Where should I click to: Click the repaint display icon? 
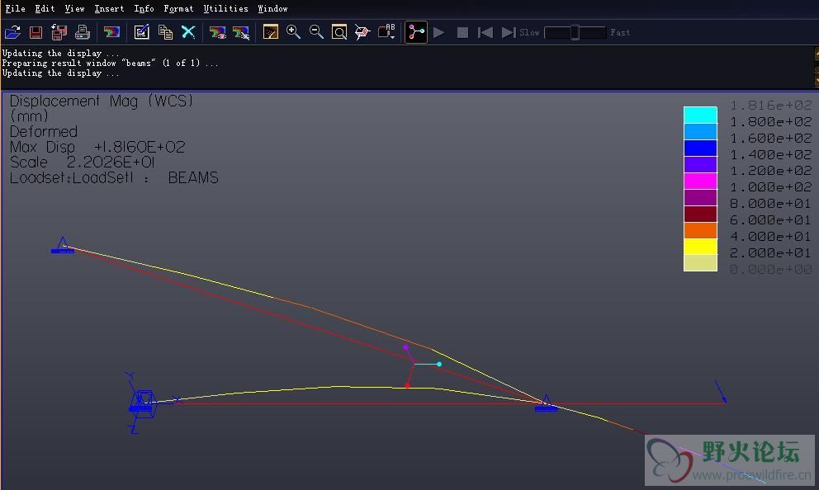tap(270, 32)
